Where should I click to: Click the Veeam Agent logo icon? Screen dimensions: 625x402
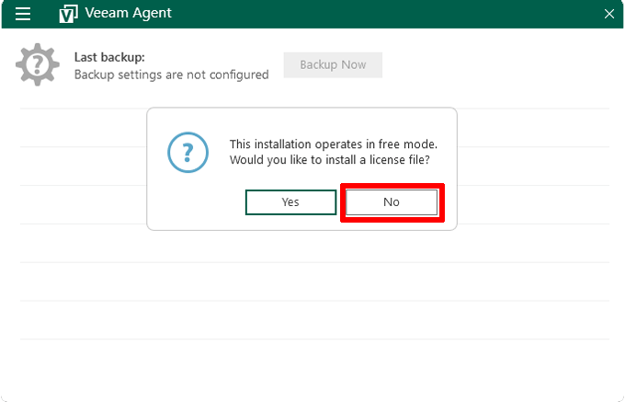point(68,14)
